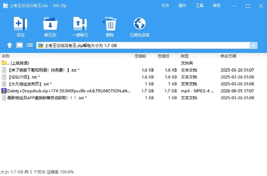Select the 【论坛介绍】.txt file name

tap(24, 77)
